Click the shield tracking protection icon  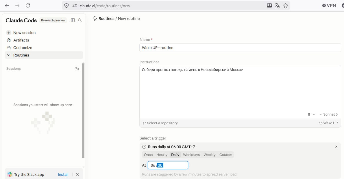point(66,6)
